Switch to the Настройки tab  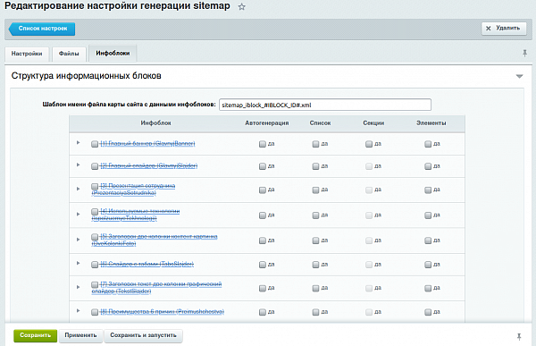27,54
